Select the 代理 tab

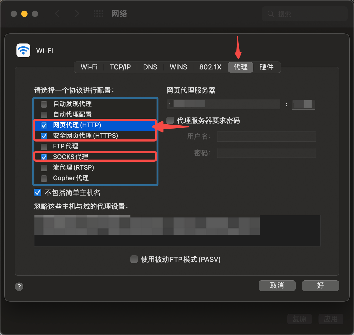(241, 67)
